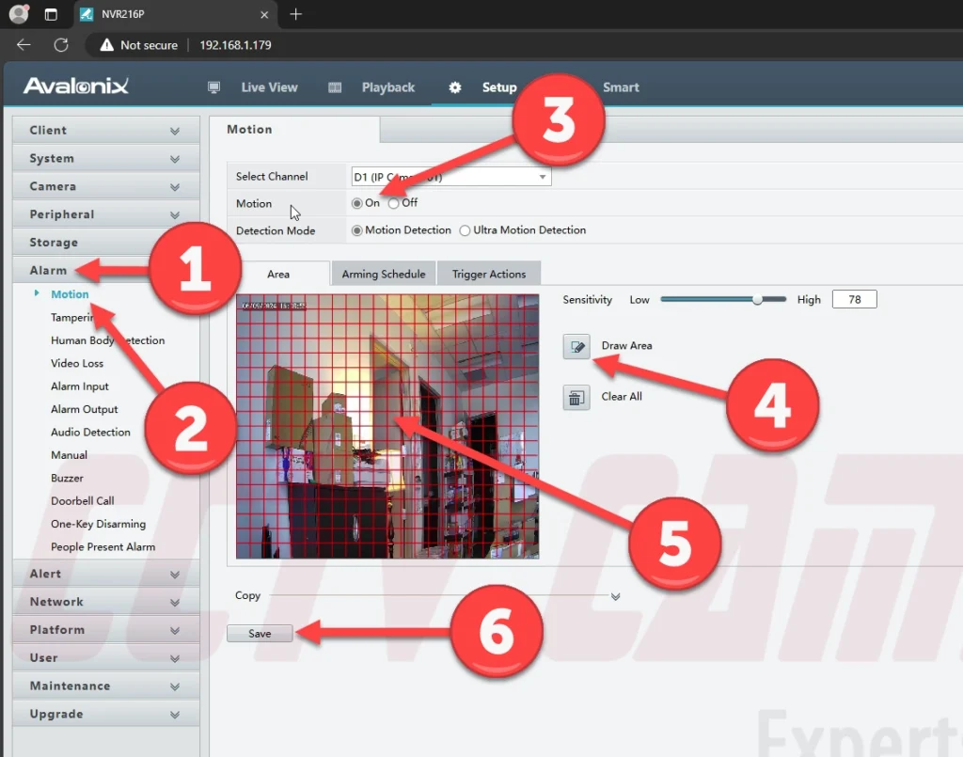
Task: Click the Setup gear icon
Action: 455,87
